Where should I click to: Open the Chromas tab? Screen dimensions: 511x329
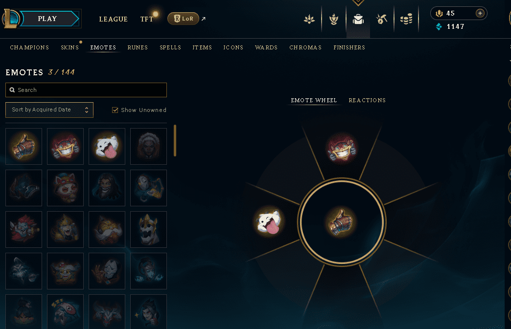click(x=305, y=47)
